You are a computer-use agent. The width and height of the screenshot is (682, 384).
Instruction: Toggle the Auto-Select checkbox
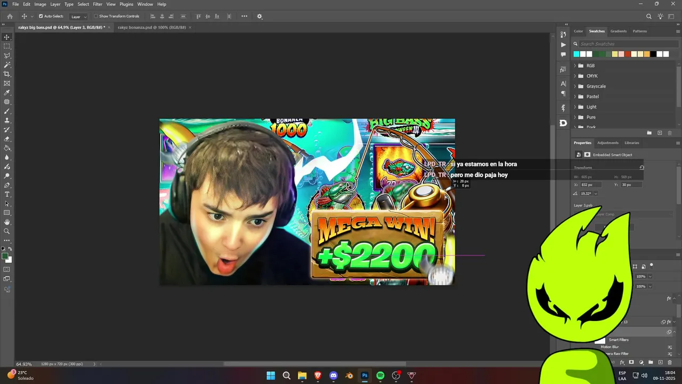41,16
